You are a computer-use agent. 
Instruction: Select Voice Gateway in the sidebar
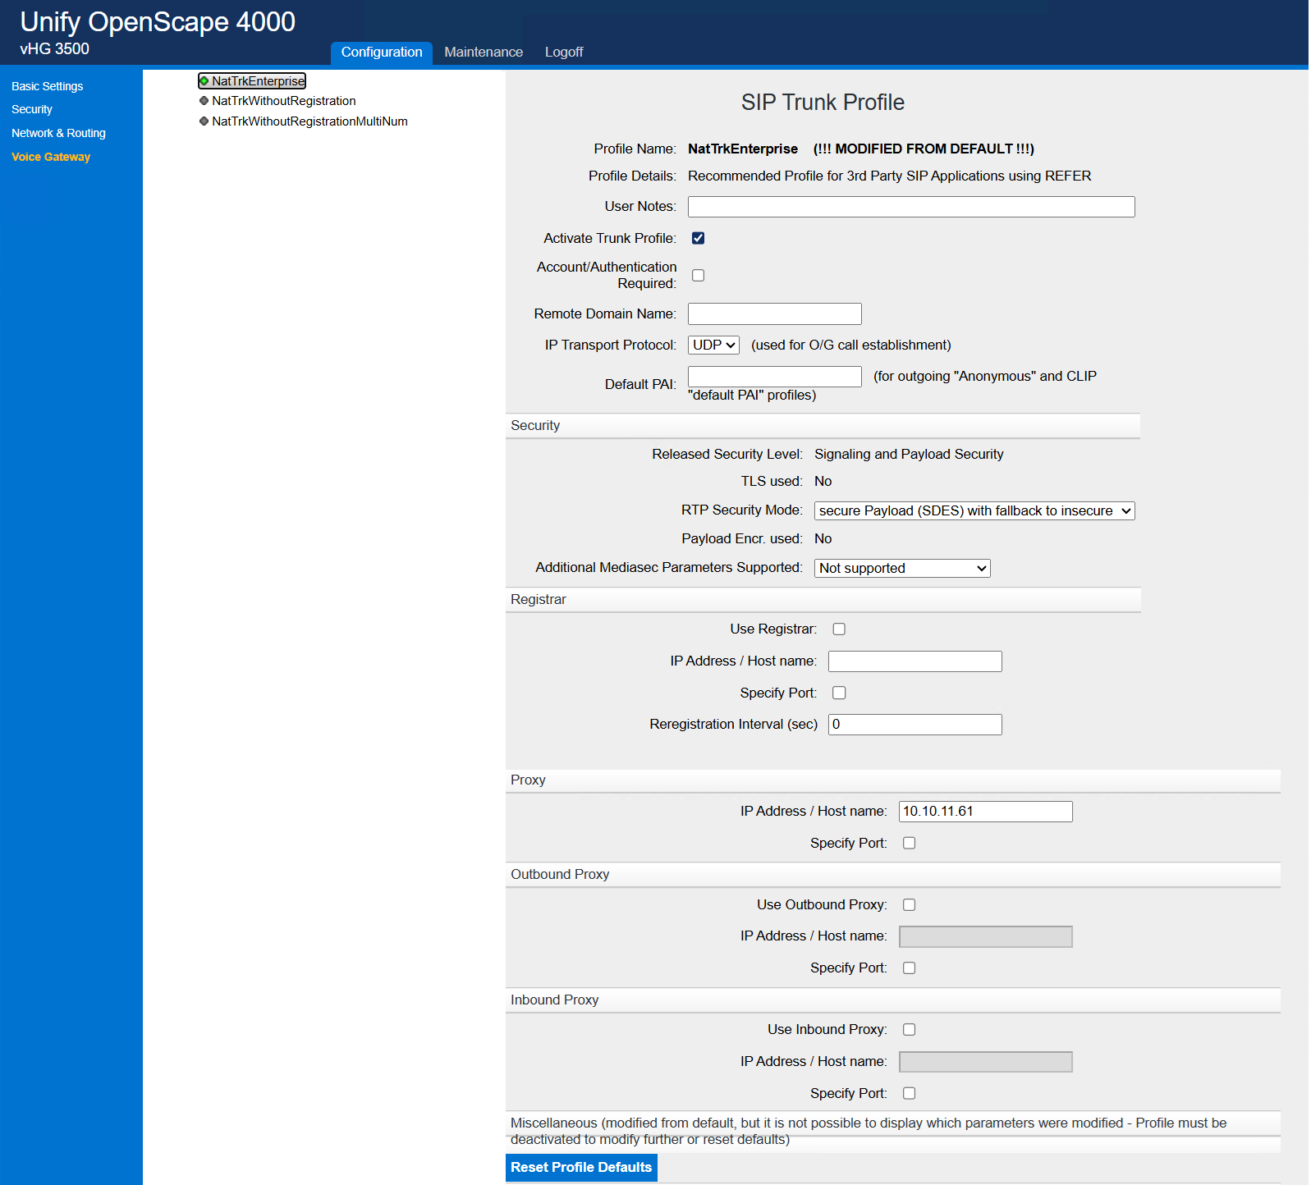(51, 157)
